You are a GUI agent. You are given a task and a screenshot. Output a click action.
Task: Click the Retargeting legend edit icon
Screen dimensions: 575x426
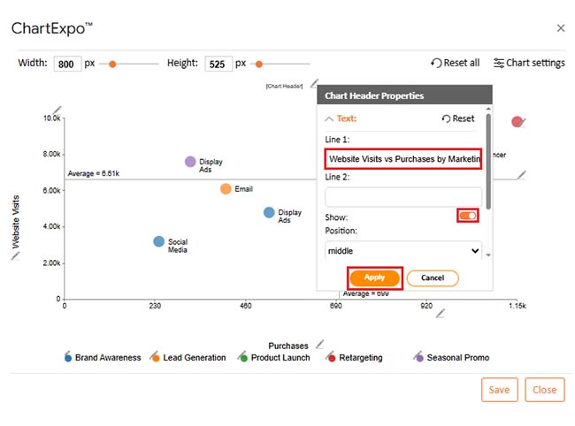(x=330, y=354)
